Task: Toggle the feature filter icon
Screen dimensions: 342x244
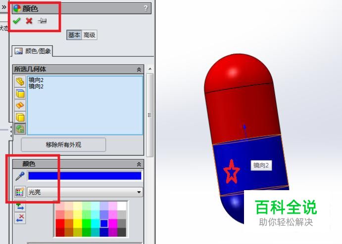Action: coord(20,129)
